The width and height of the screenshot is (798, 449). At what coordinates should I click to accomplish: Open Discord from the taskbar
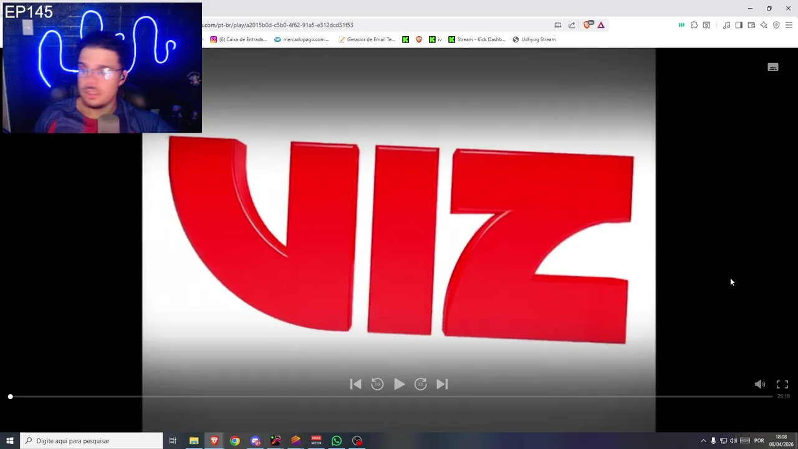click(255, 441)
